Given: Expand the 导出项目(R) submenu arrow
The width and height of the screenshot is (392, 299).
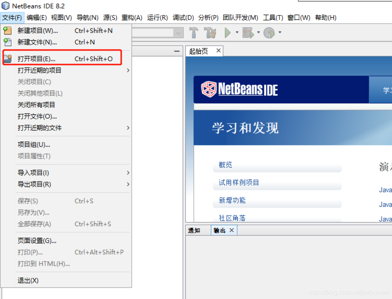Looking at the screenshot, I should [x=128, y=184].
